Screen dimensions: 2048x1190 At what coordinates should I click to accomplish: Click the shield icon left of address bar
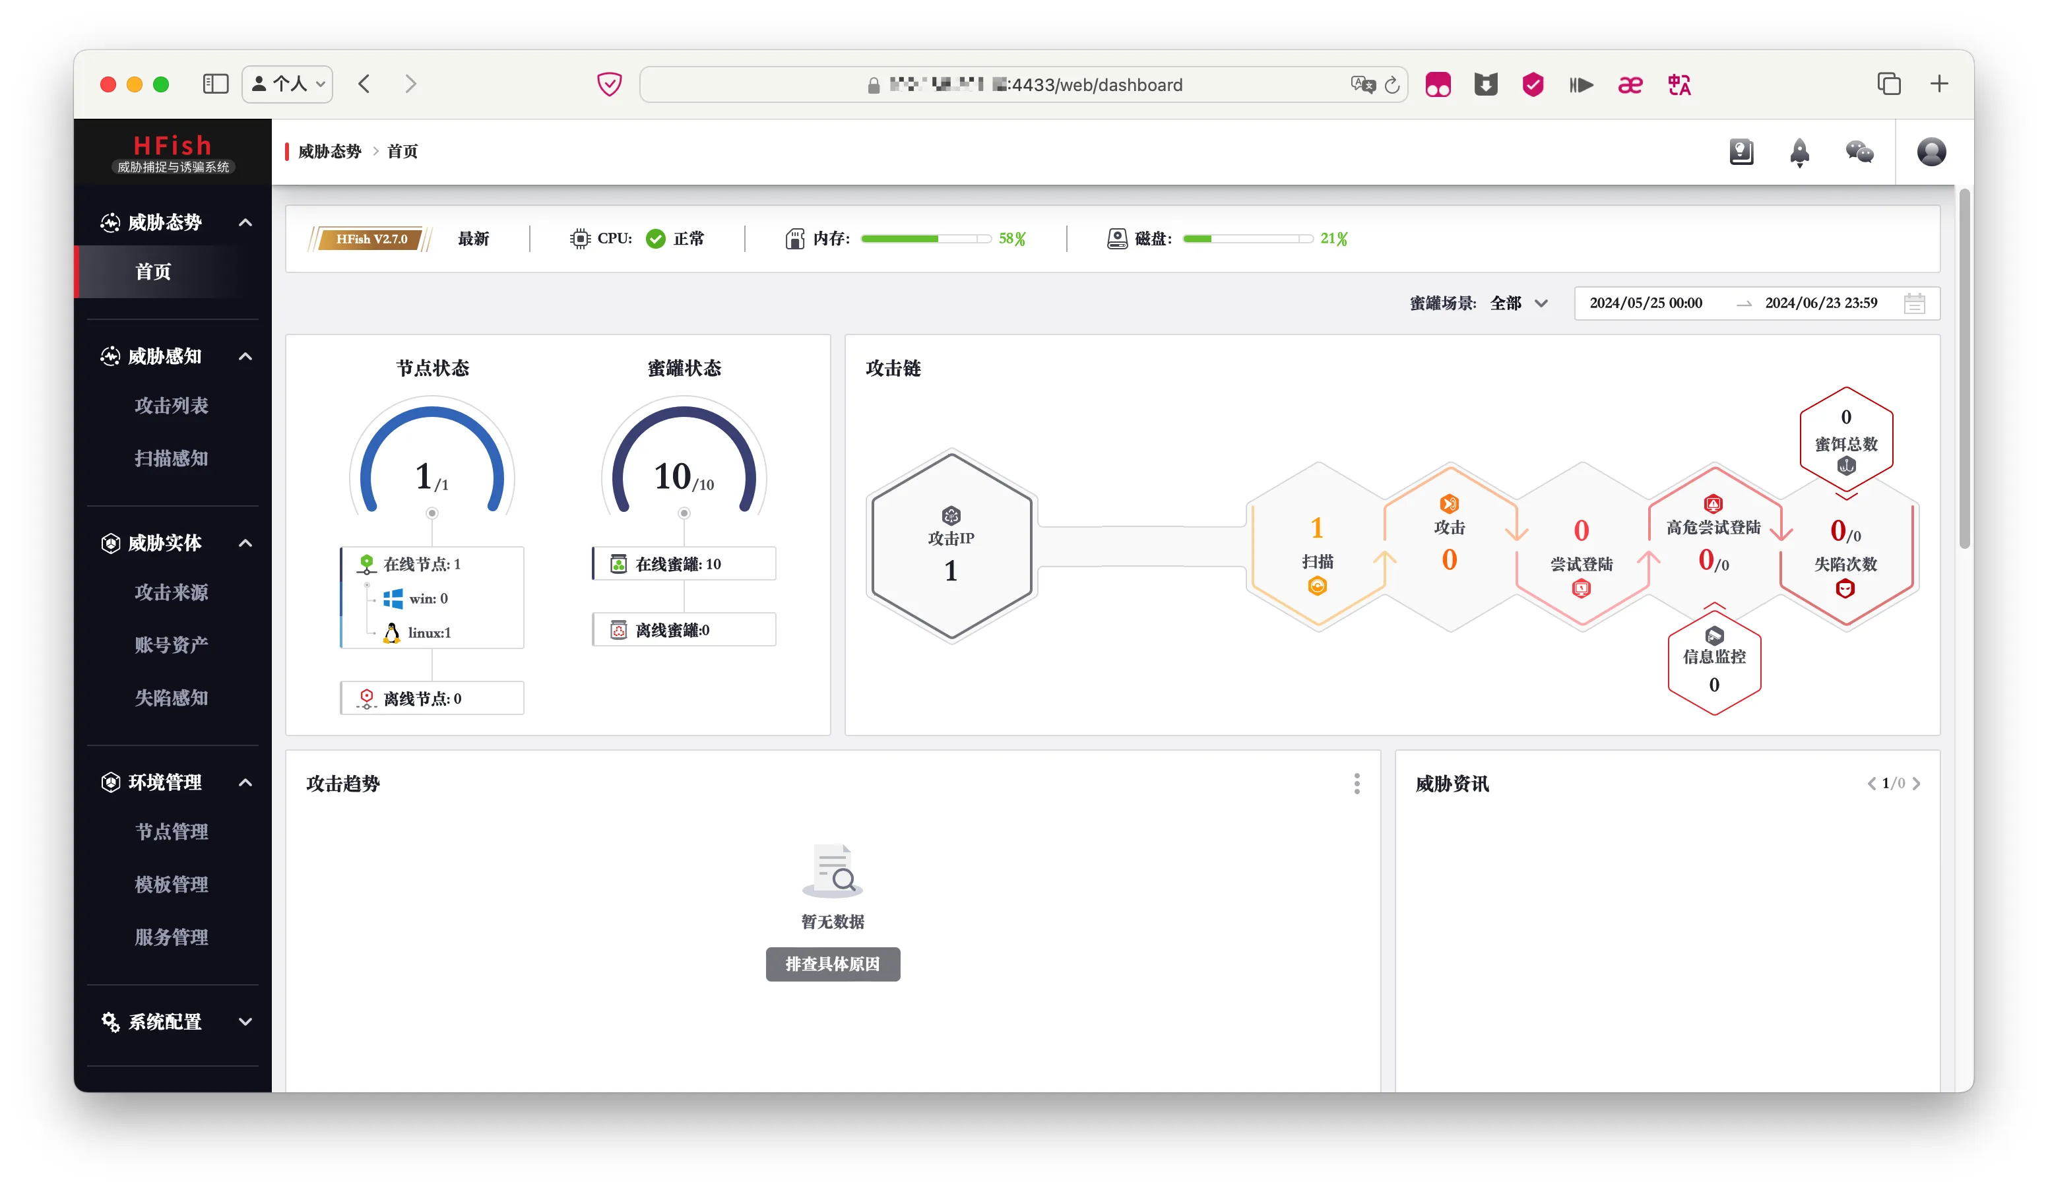point(609,84)
